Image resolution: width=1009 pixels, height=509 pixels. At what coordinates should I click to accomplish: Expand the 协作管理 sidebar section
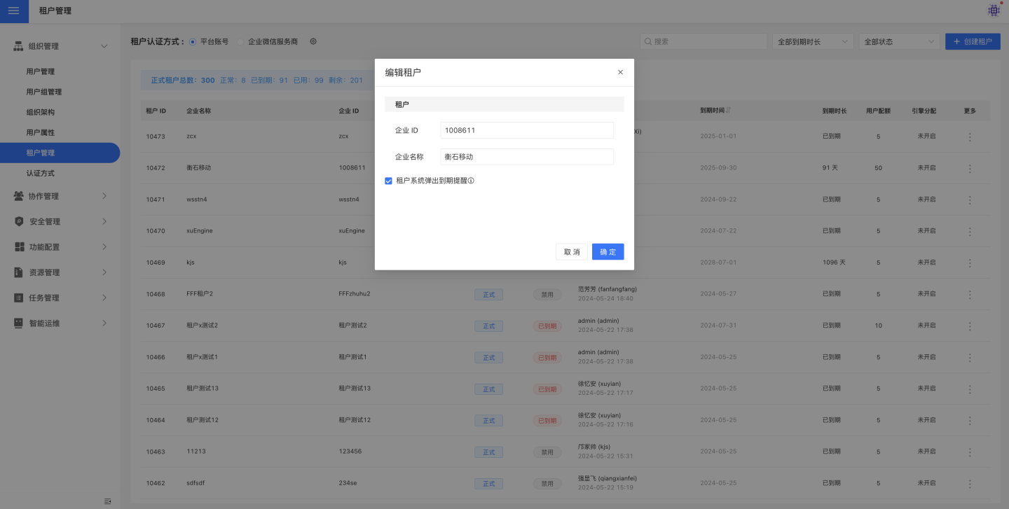tap(60, 196)
